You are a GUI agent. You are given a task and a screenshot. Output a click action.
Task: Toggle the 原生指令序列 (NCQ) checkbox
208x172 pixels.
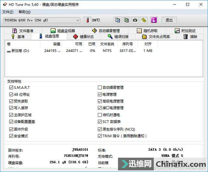100,129
